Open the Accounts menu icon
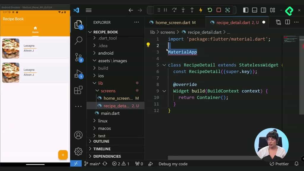The height and width of the screenshot is (171, 304). click(x=78, y=135)
